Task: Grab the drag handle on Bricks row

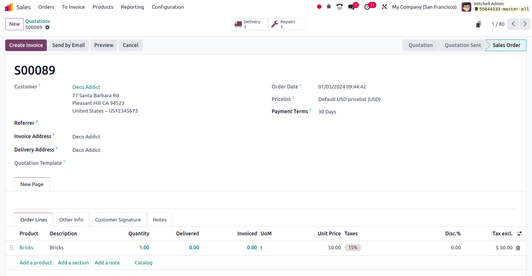Action: [x=12, y=248]
